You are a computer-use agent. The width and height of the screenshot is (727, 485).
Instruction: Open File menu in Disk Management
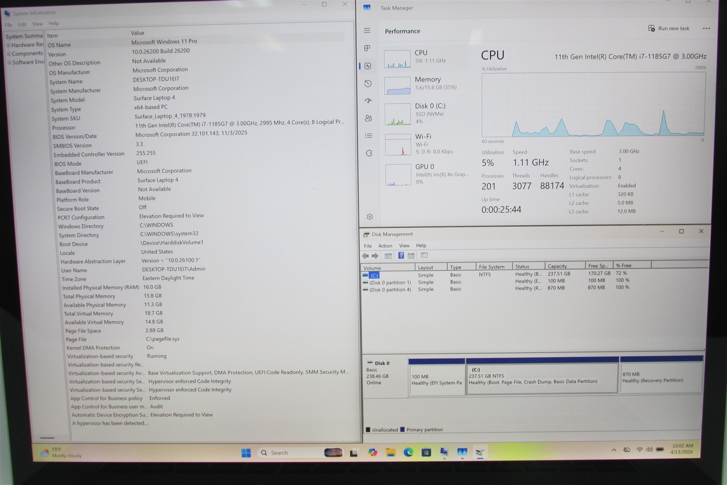pos(368,246)
